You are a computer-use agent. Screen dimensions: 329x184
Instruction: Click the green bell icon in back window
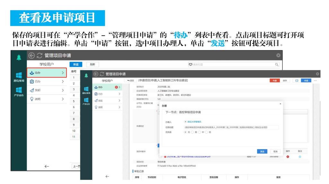click(x=19, y=57)
